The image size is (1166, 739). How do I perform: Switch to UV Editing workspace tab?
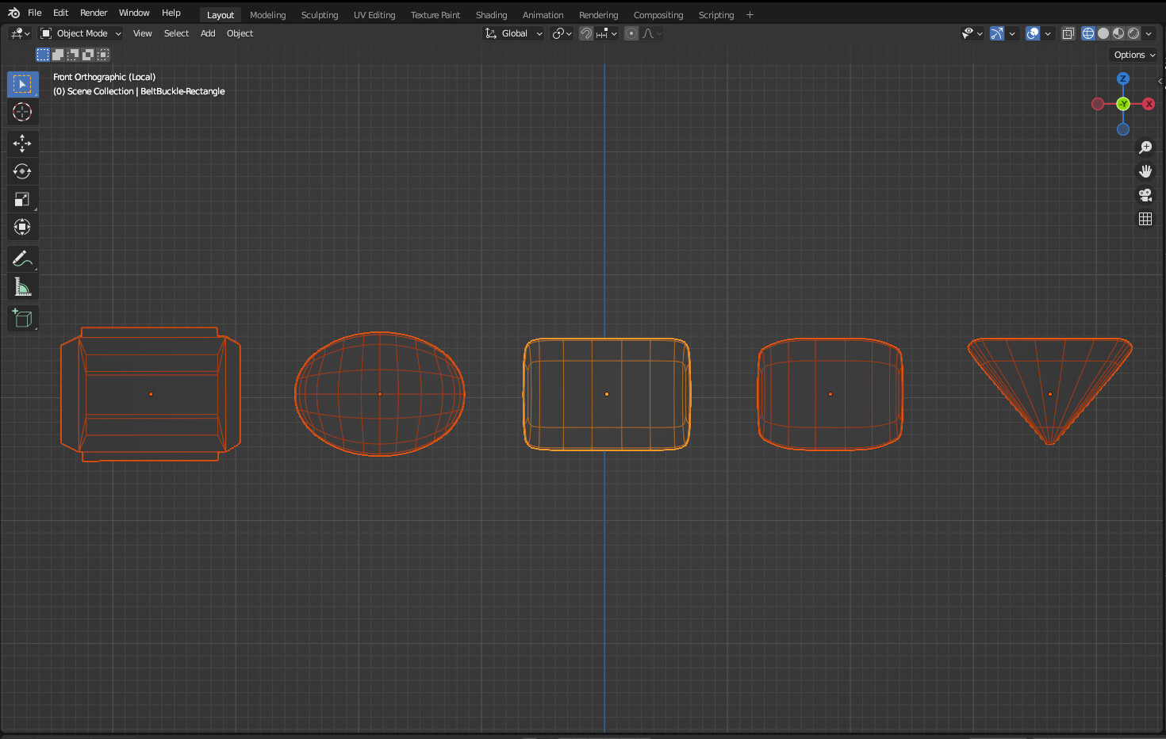click(374, 15)
